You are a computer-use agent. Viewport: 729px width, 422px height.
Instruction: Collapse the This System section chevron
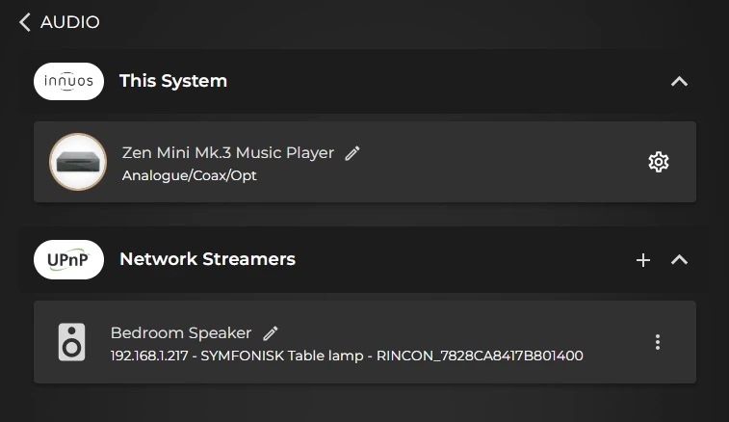[x=679, y=82]
